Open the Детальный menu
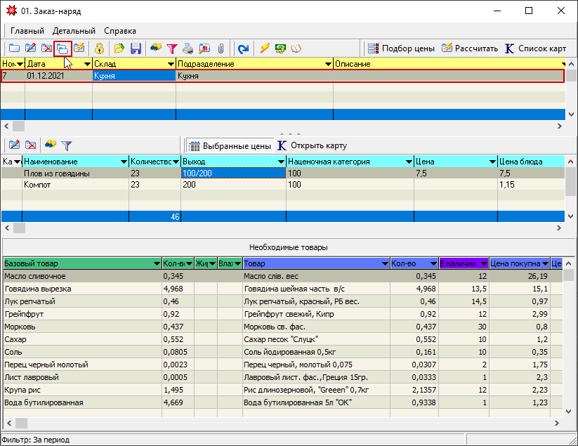Image resolution: width=578 pixels, height=446 pixels. (x=74, y=31)
